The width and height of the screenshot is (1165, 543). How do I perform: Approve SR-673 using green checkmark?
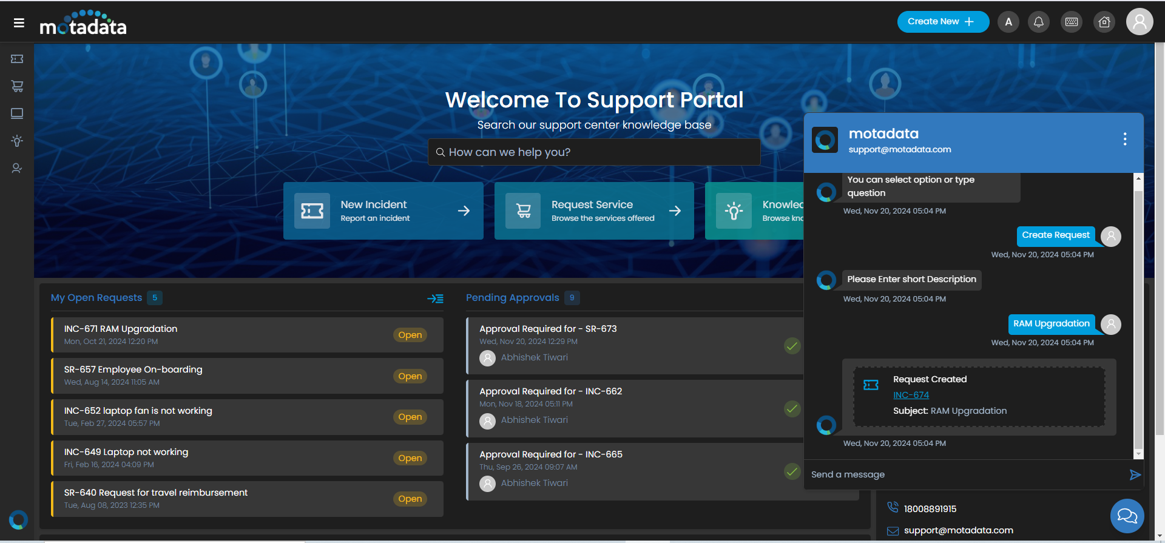click(792, 346)
